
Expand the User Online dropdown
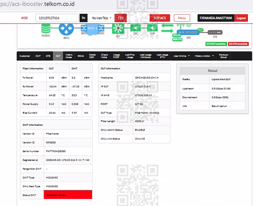click(182, 56)
